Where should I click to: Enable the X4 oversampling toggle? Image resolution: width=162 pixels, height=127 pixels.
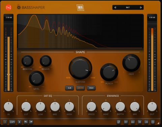pos(140,122)
